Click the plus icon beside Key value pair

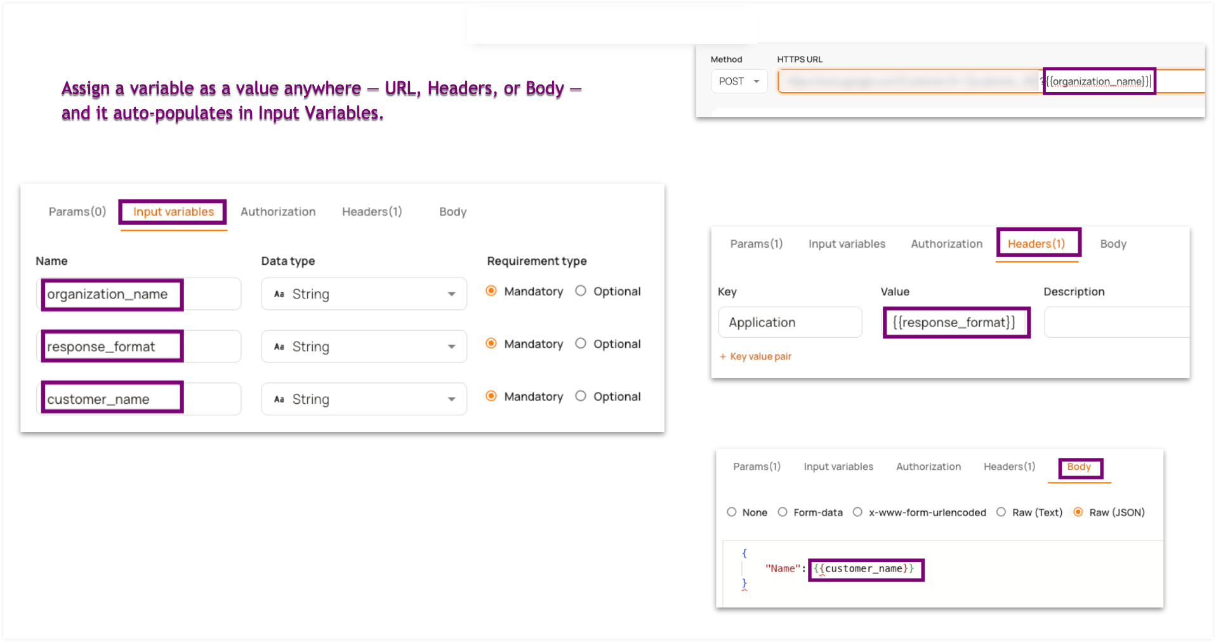(x=723, y=356)
